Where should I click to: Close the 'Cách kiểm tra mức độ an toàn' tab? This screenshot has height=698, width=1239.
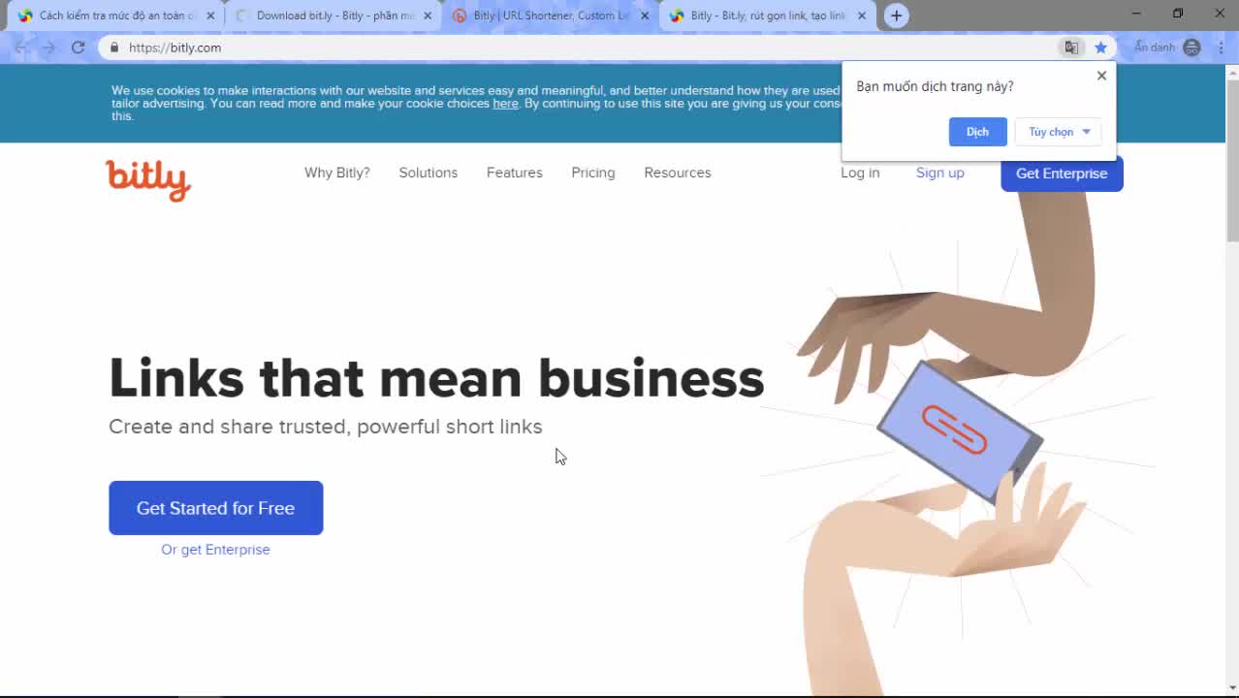click(x=210, y=16)
